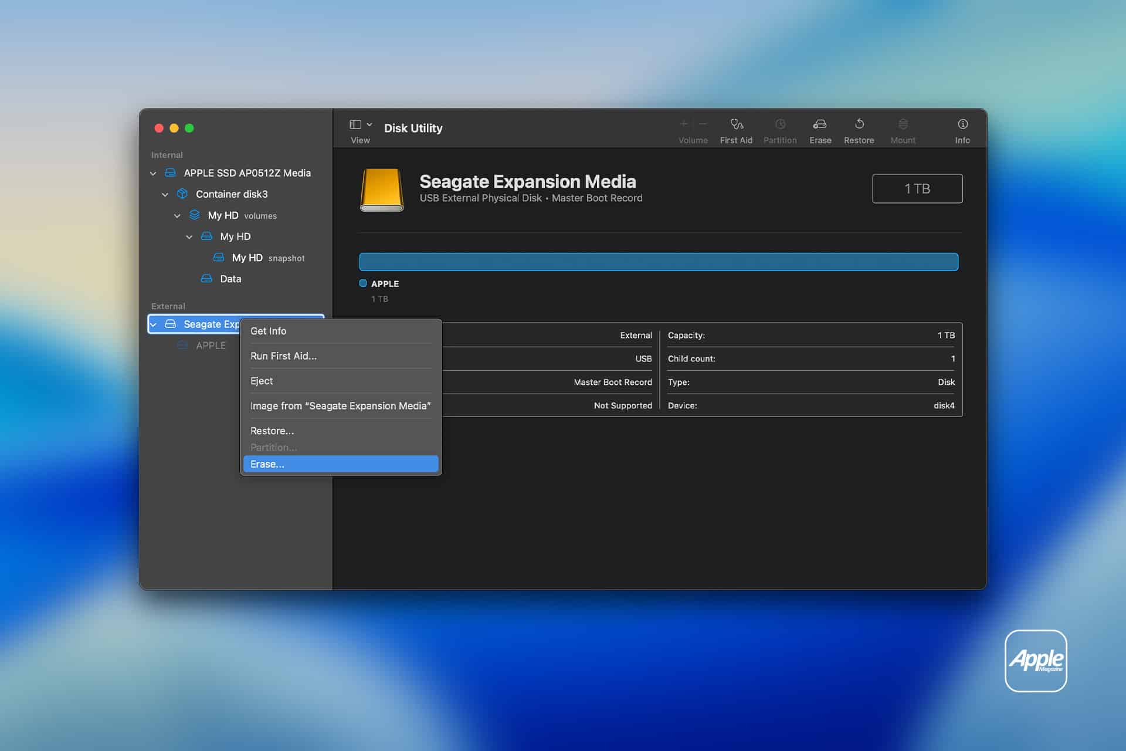Click the disk4 device value
Image resolution: width=1126 pixels, height=751 pixels.
[x=944, y=405]
